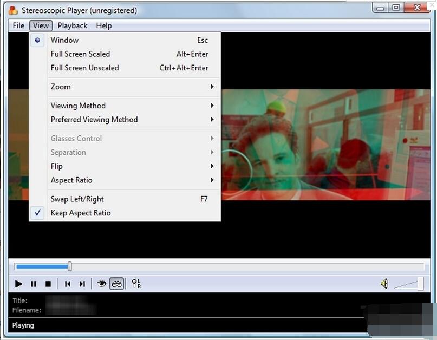This screenshot has width=437, height=340.
Task: Open the File menu
Action: coord(18,25)
